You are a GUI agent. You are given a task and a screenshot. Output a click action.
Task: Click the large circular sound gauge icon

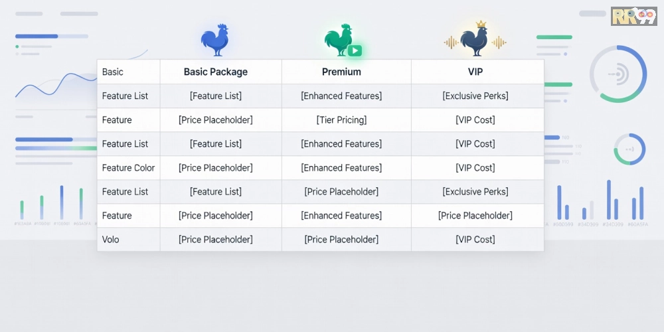[618, 74]
